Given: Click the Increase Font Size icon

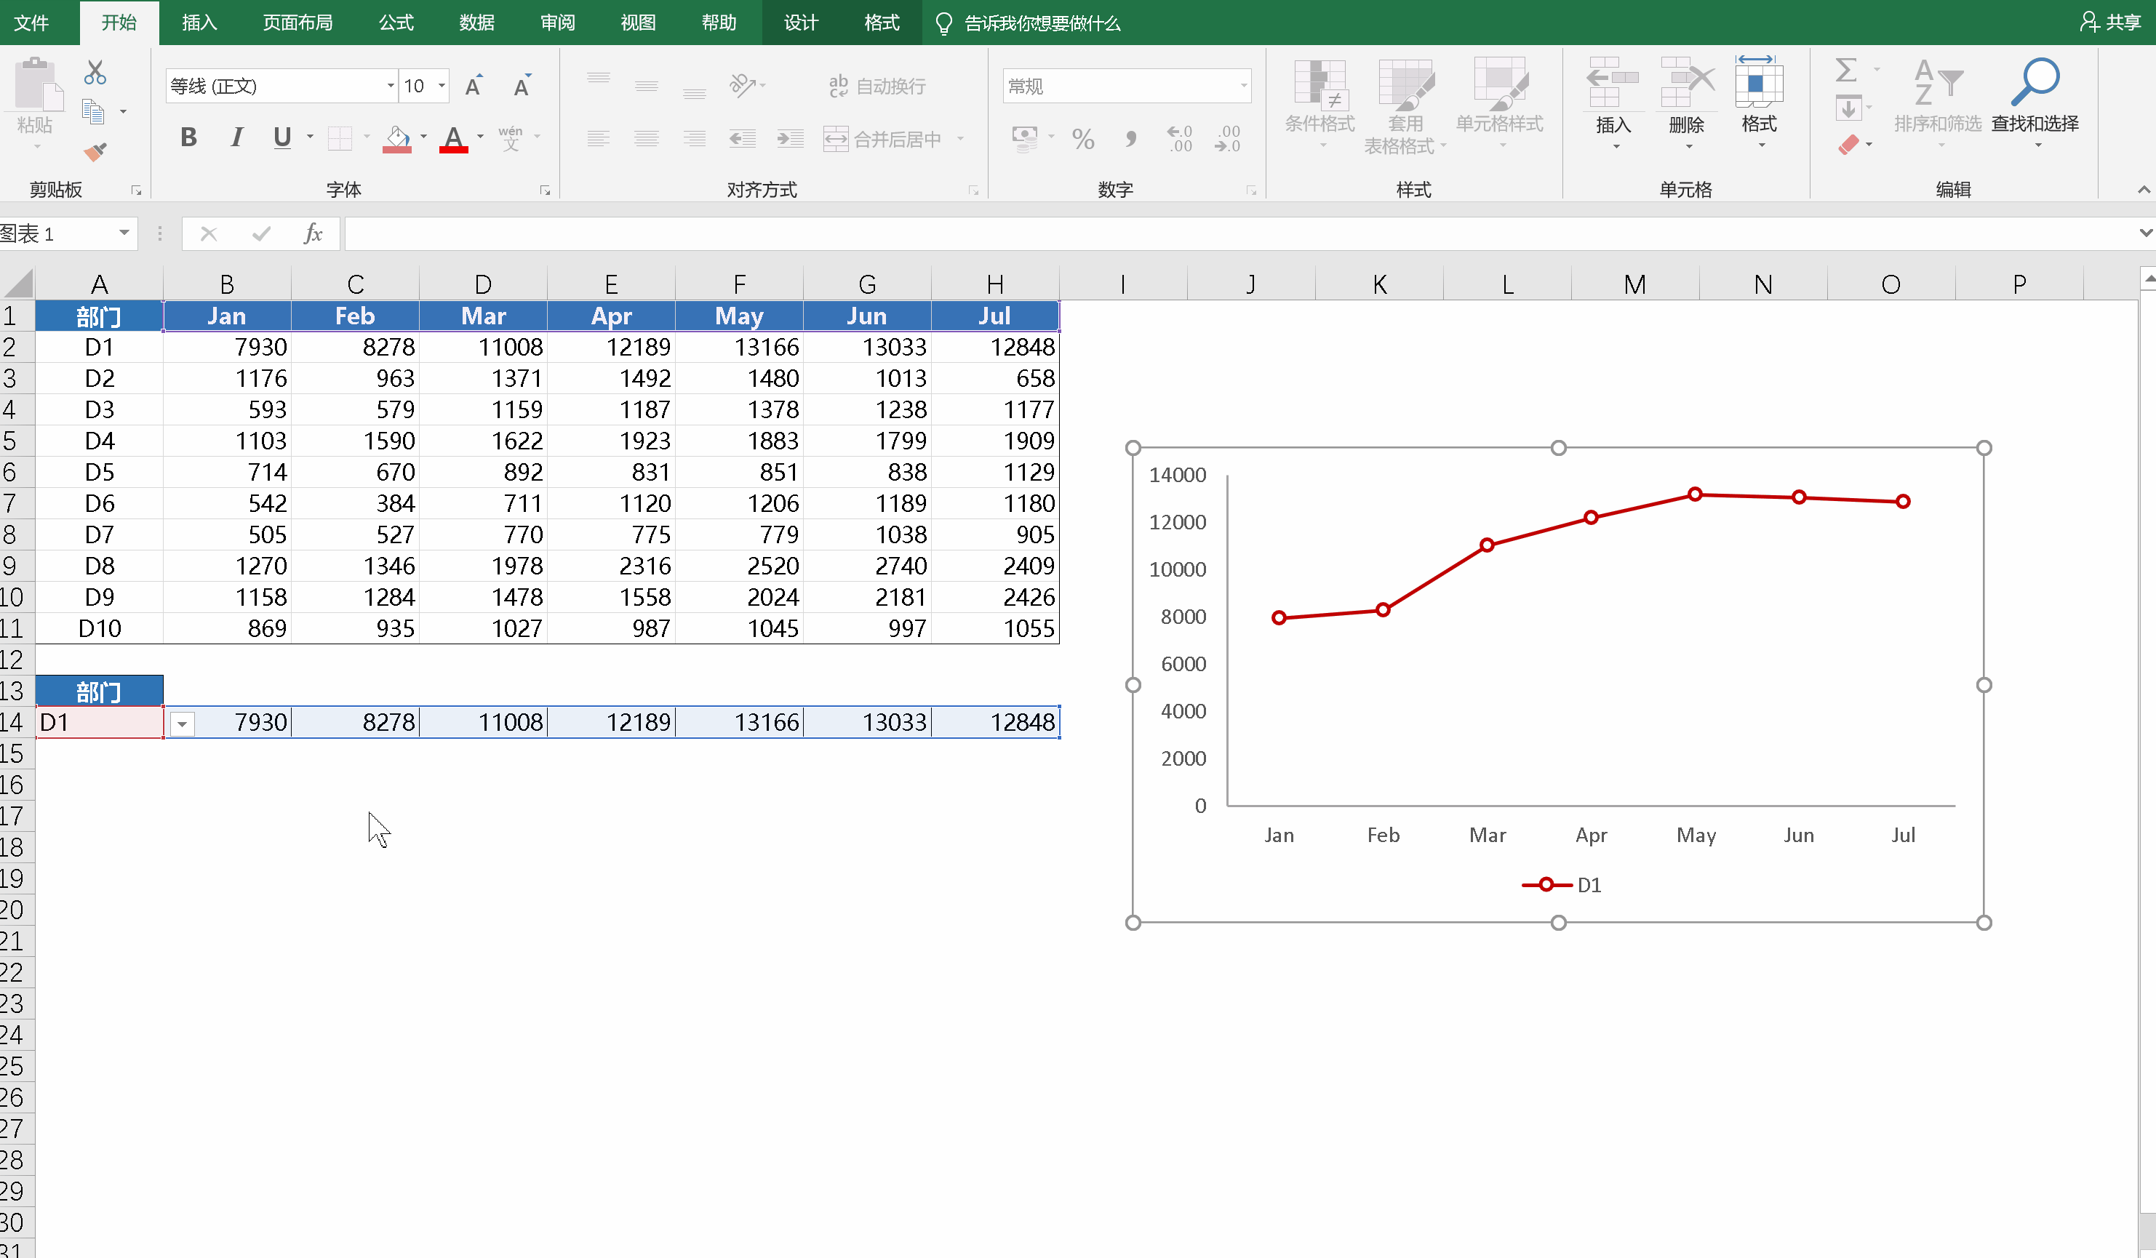Looking at the screenshot, I should coord(473,86).
